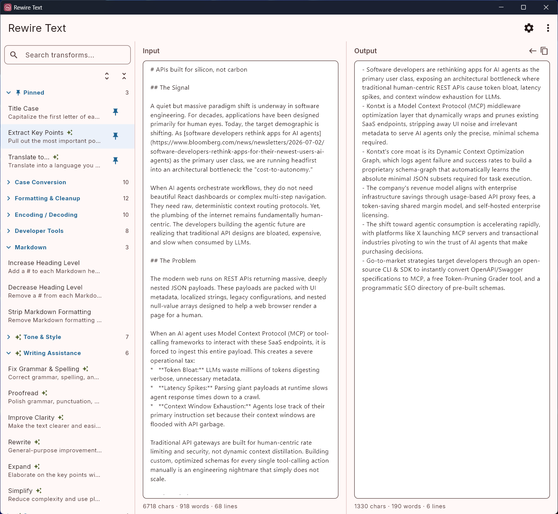Collapse the Writing Assistance category

[67, 353]
